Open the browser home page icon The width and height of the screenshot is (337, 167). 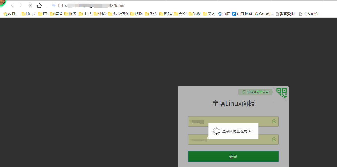click(39, 5)
